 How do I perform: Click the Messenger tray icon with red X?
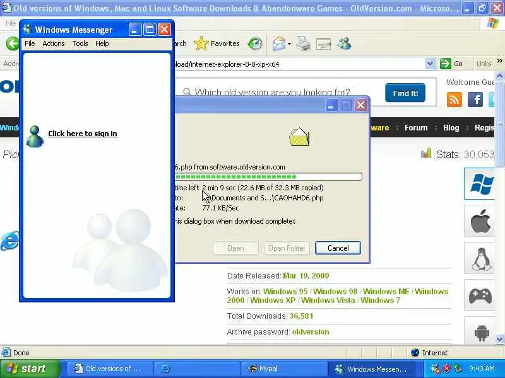(x=435, y=369)
